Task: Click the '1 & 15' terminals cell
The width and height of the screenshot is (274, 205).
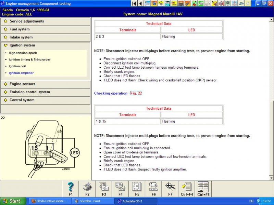Action: (x=127, y=121)
